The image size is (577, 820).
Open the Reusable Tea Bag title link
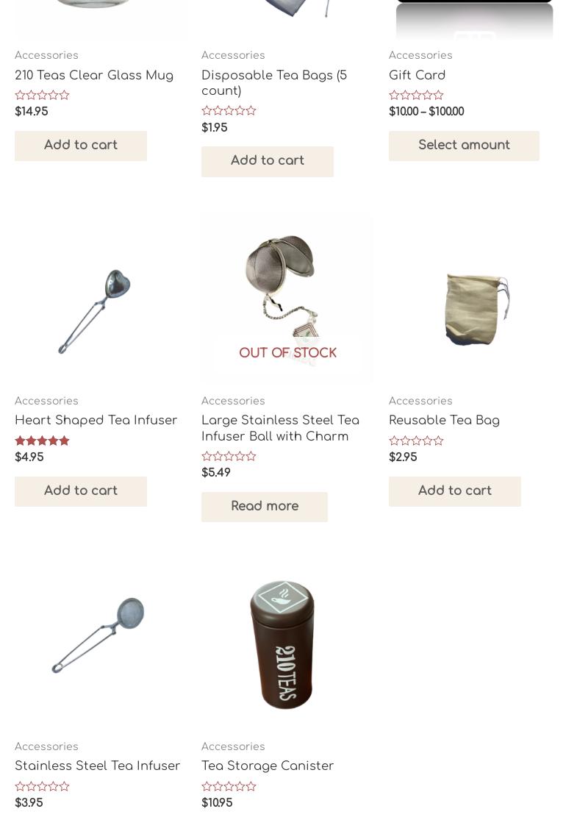click(444, 421)
